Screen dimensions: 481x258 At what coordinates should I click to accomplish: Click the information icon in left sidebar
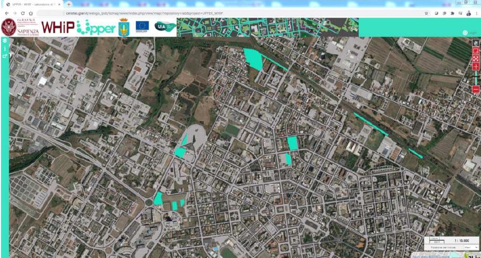click(x=4, y=48)
